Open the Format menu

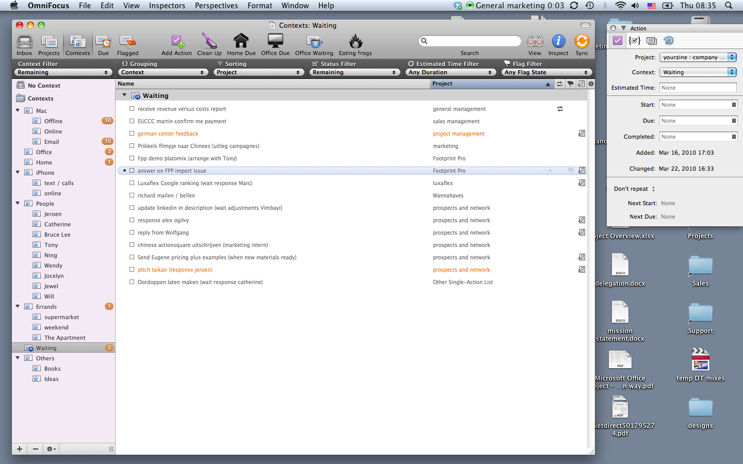(260, 6)
